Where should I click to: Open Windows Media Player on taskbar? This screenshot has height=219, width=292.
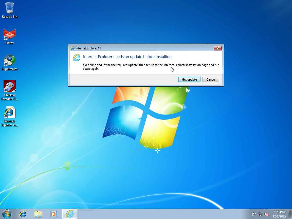point(53,214)
